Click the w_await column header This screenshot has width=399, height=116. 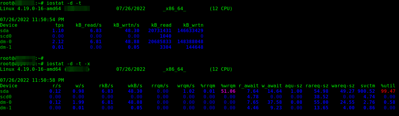click(x=272, y=86)
